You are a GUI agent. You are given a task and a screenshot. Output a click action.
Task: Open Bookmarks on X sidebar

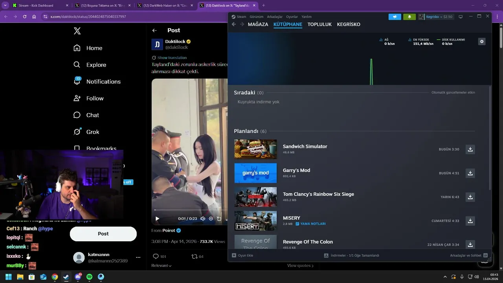coord(95,149)
